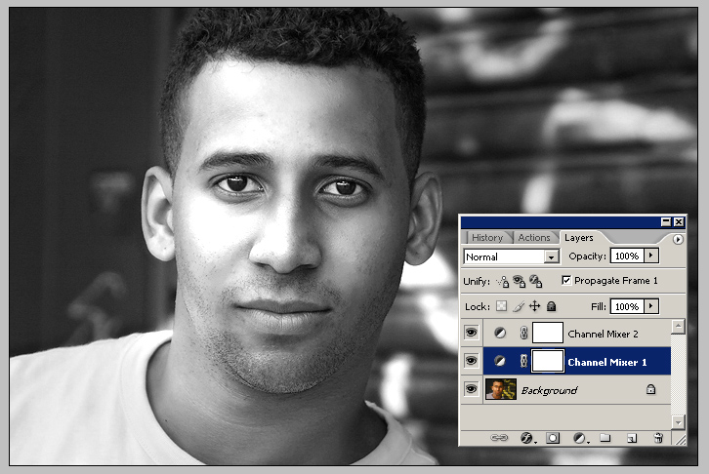Viewport: 709px width, 474px height.
Task: Click the Unify layer position icon
Action: click(x=502, y=282)
